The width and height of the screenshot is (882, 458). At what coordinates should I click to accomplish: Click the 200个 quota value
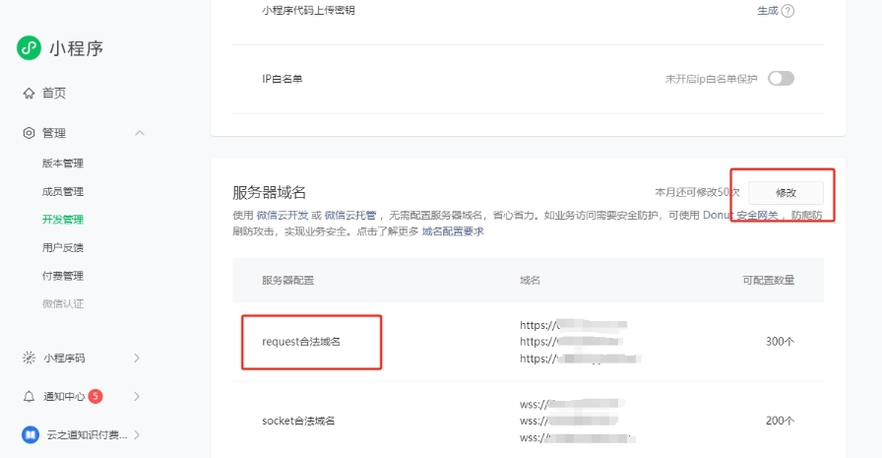tap(780, 421)
